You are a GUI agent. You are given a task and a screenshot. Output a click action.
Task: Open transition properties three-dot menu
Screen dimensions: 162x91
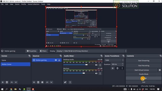(x=122, y=68)
